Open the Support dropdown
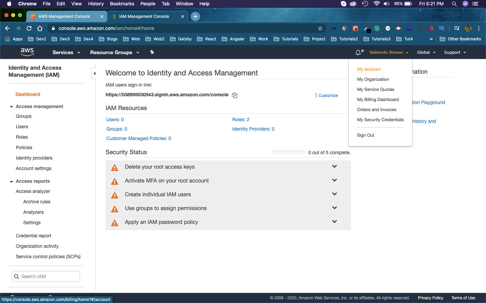This screenshot has width=486, height=303. [x=455, y=52]
